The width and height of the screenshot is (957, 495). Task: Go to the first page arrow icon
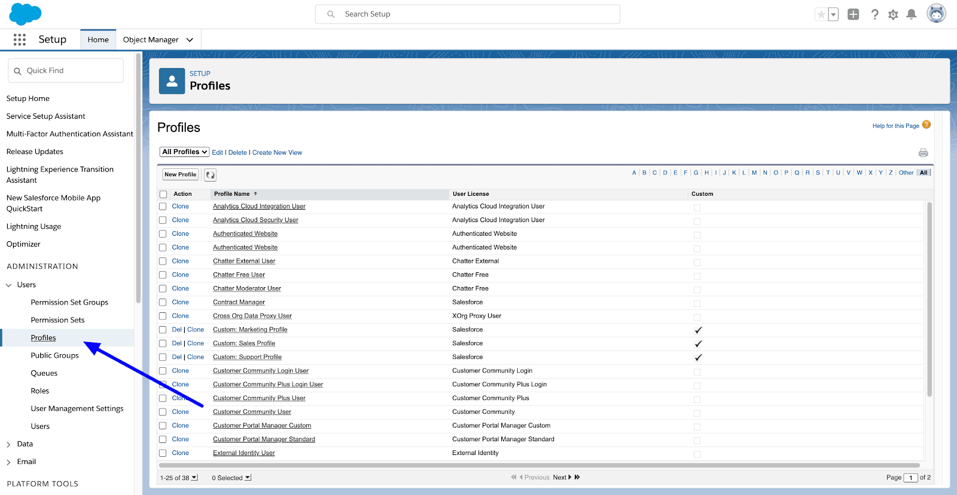[x=513, y=478]
